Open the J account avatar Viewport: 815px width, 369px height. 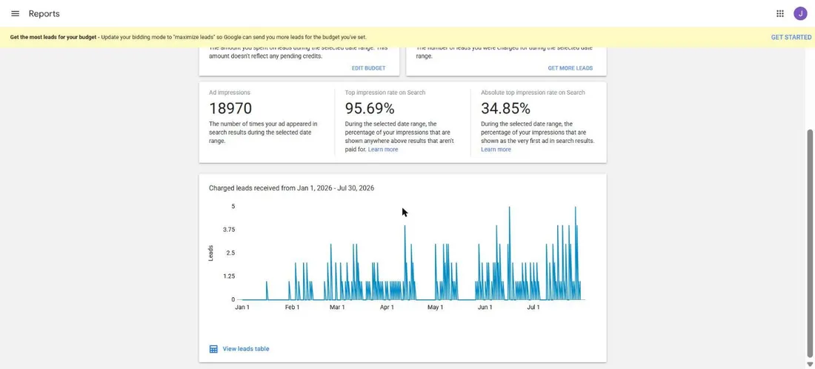tap(800, 13)
